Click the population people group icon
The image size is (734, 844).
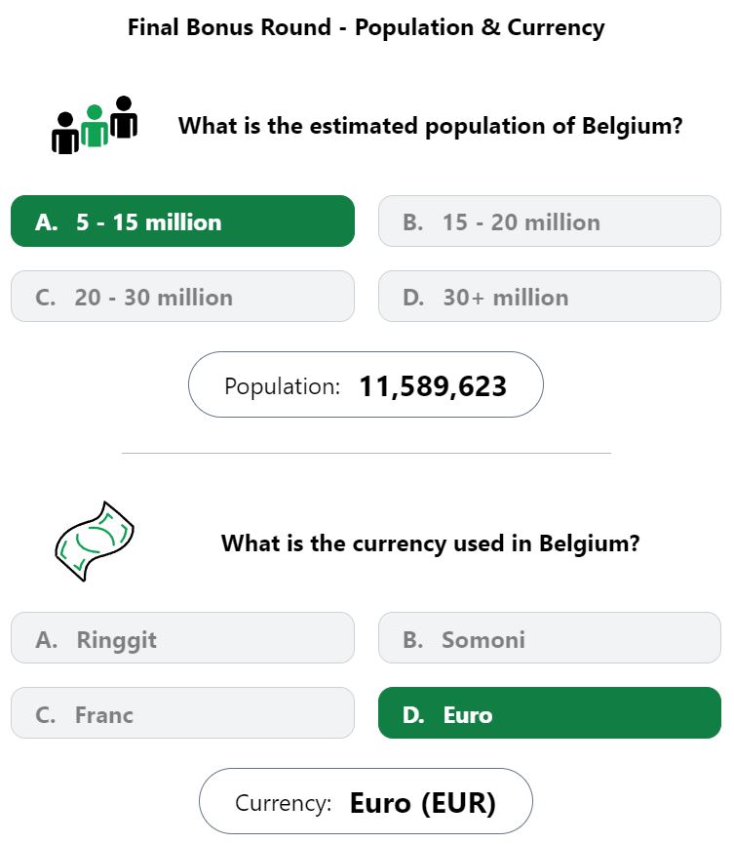click(95, 125)
